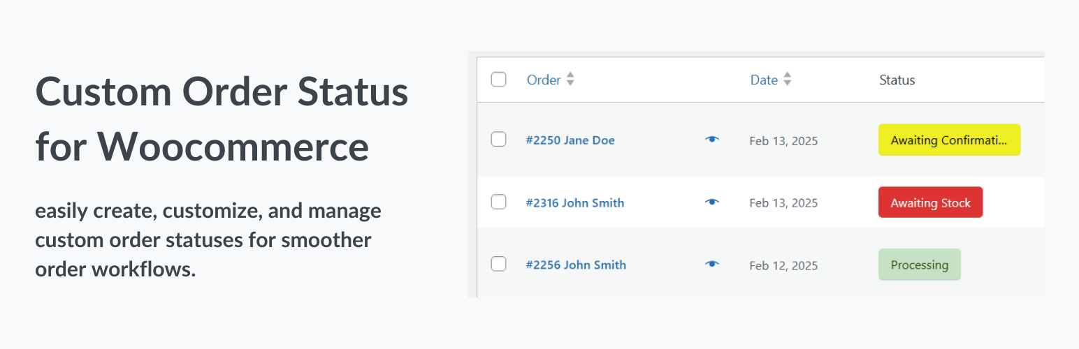Click the Status column header
This screenshot has height=349, width=1079.
897,80
